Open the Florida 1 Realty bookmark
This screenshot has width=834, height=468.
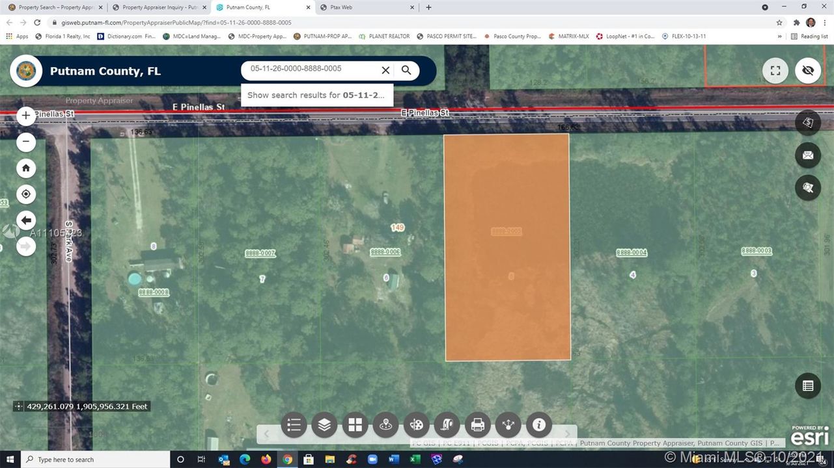point(63,36)
